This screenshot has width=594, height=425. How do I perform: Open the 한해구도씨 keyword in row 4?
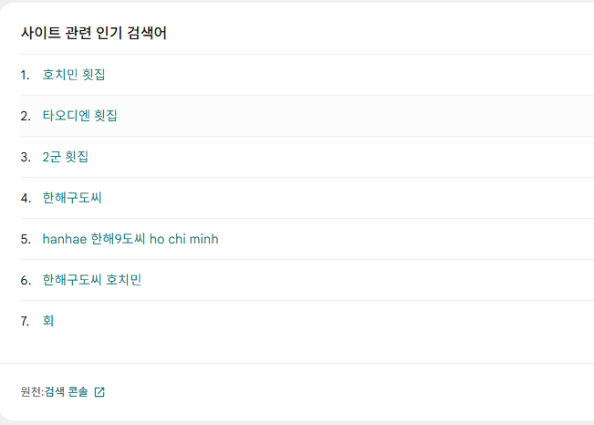tap(72, 198)
